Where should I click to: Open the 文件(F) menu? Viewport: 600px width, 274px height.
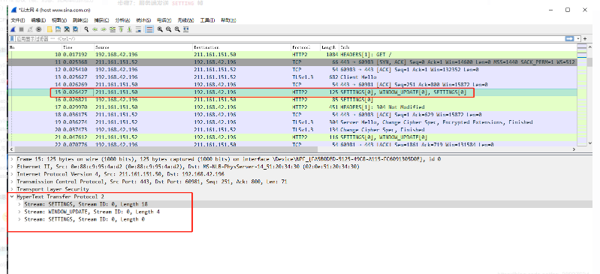click(x=18, y=20)
